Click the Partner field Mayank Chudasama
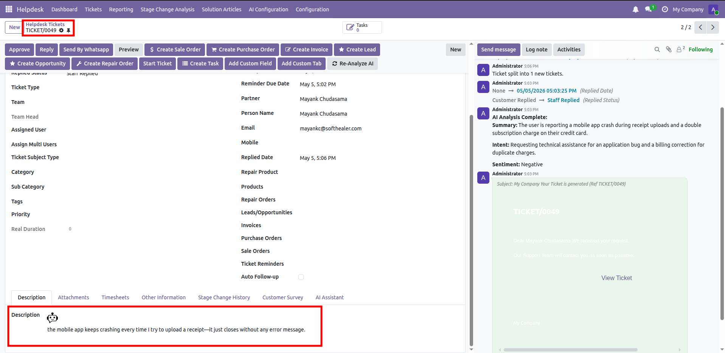 323,99
